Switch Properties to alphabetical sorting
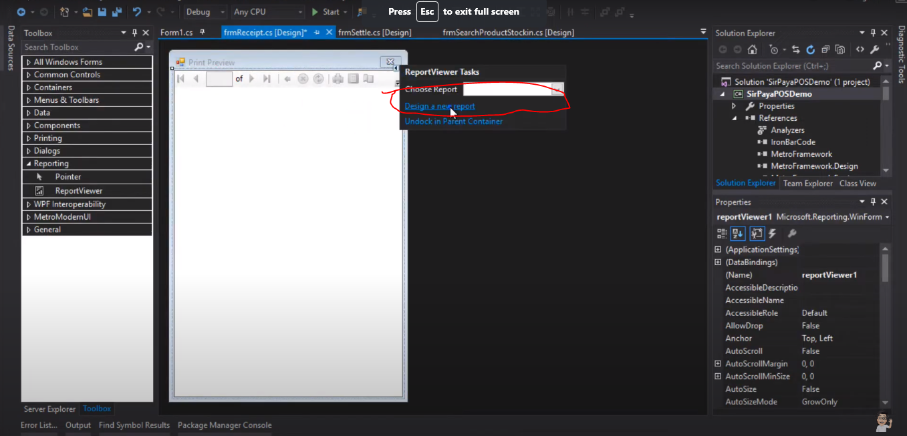Viewport: 907px width, 436px height. tap(737, 233)
